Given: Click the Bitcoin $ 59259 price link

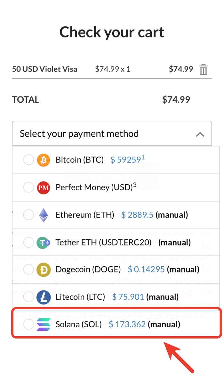Looking at the screenshot, I should tap(126, 160).
